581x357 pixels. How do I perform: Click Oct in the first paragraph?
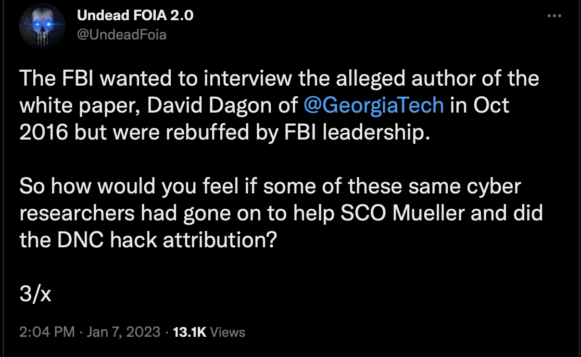(x=491, y=104)
